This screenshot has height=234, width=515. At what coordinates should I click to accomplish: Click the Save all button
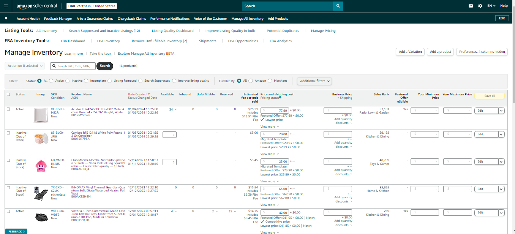coord(490,96)
